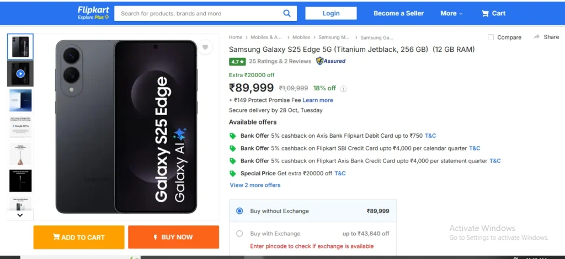Expand the More dropdown in header
This screenshot has width=565, height=259.
tap(451, 13)
